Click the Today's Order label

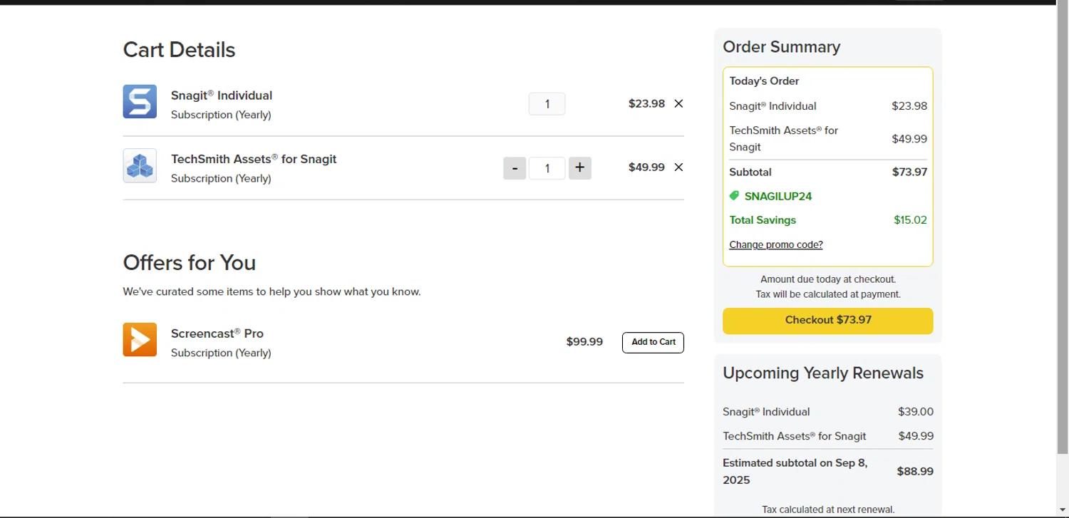(x=764, y=81)
